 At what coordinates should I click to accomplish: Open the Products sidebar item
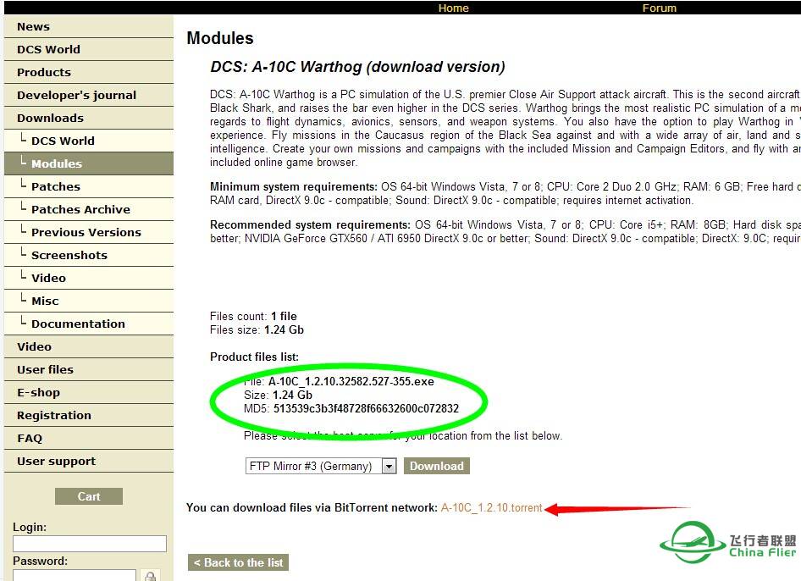point(88,72)
